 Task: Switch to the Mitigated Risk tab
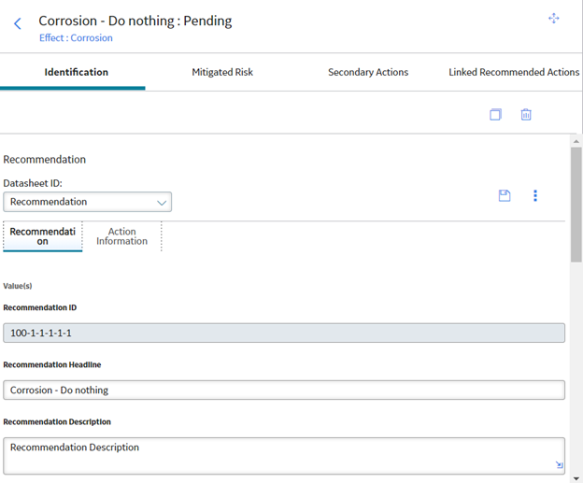[x=222, y=72]
